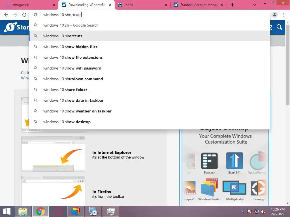290x217 pixels.
Task: Click the Stardock logo in site header
Action: 16,27
